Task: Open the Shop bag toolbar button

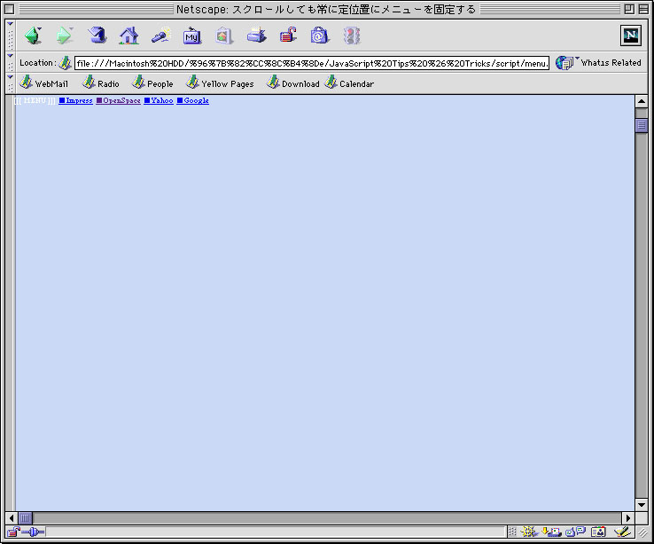Action: 320,35
